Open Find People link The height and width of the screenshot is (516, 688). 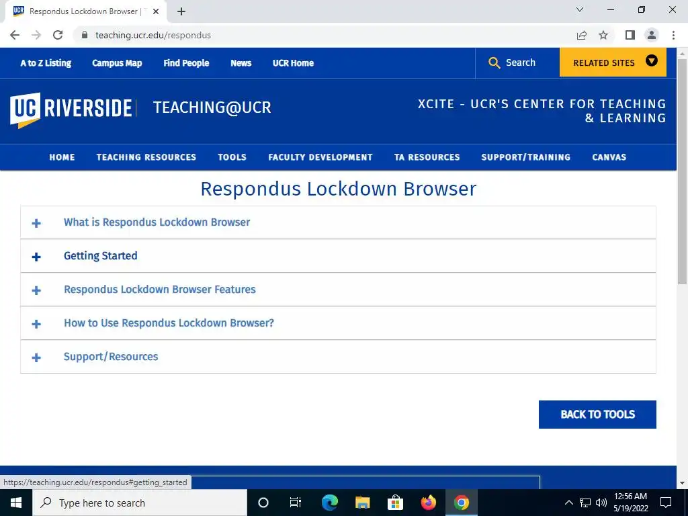[186, 62]
